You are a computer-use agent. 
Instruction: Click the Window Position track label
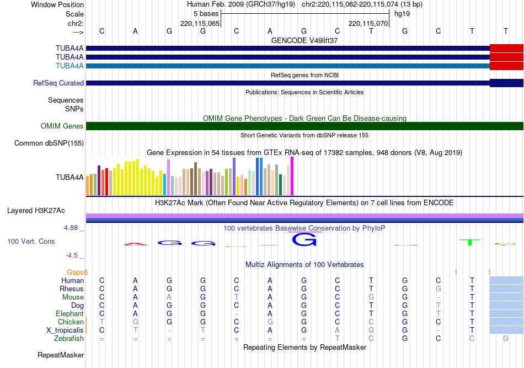point(57,4)
